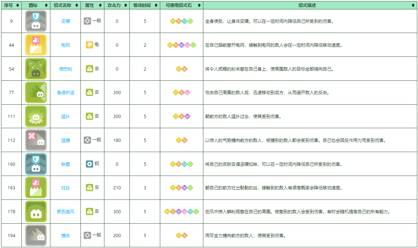
Task: Click the 银色旋风 move icon
Action: click(36, 212)
